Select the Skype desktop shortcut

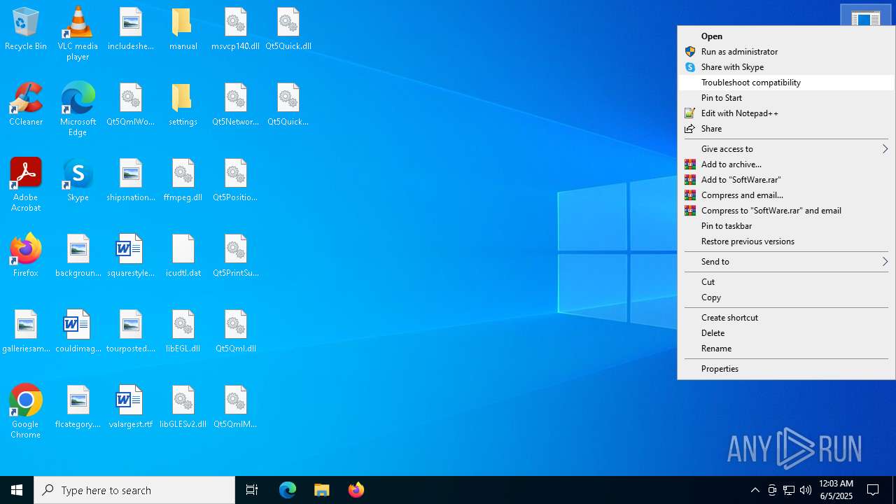click(x=78, y=180)
